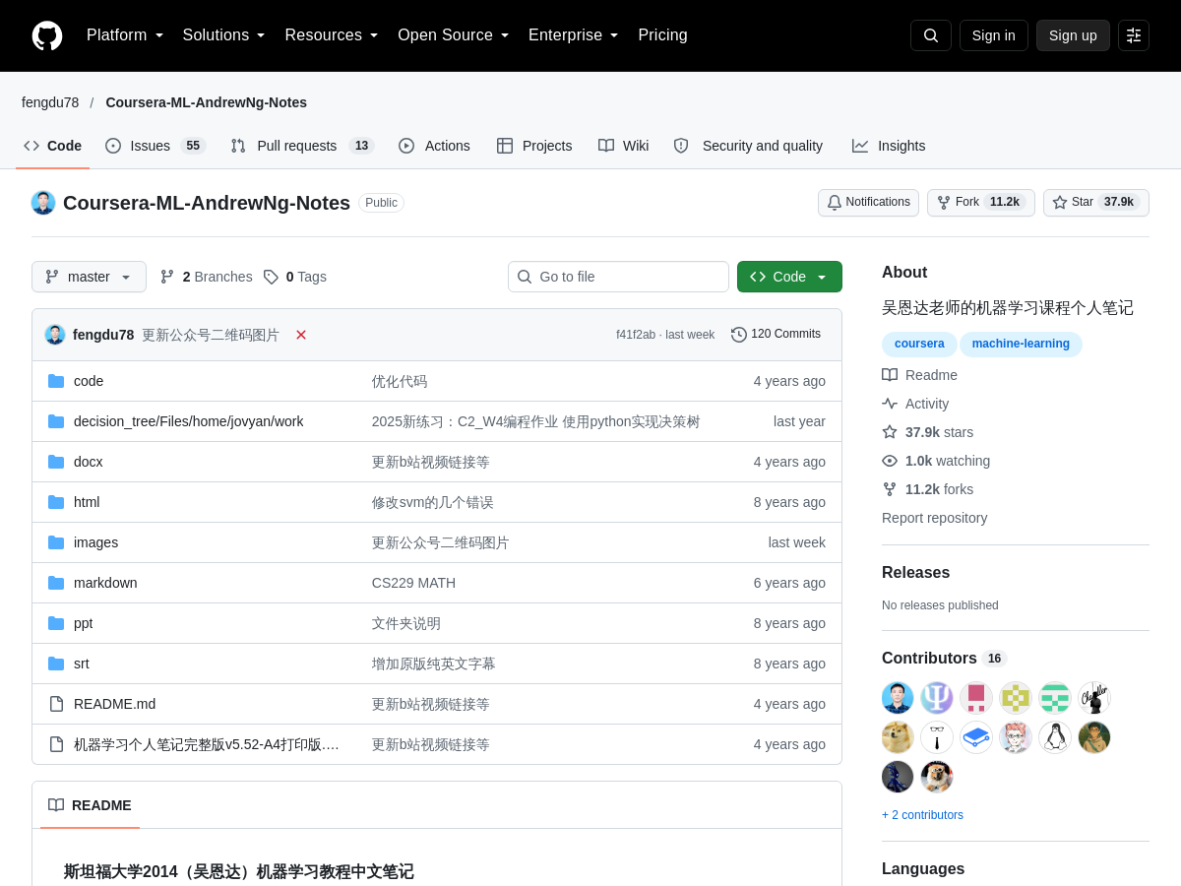Viewport: 1181px width, 886px height.
Task: Click the Go to file search field
Action: click(618, 277)
